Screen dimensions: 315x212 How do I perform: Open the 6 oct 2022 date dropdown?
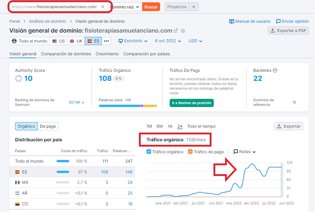click(x=168, y=41)
